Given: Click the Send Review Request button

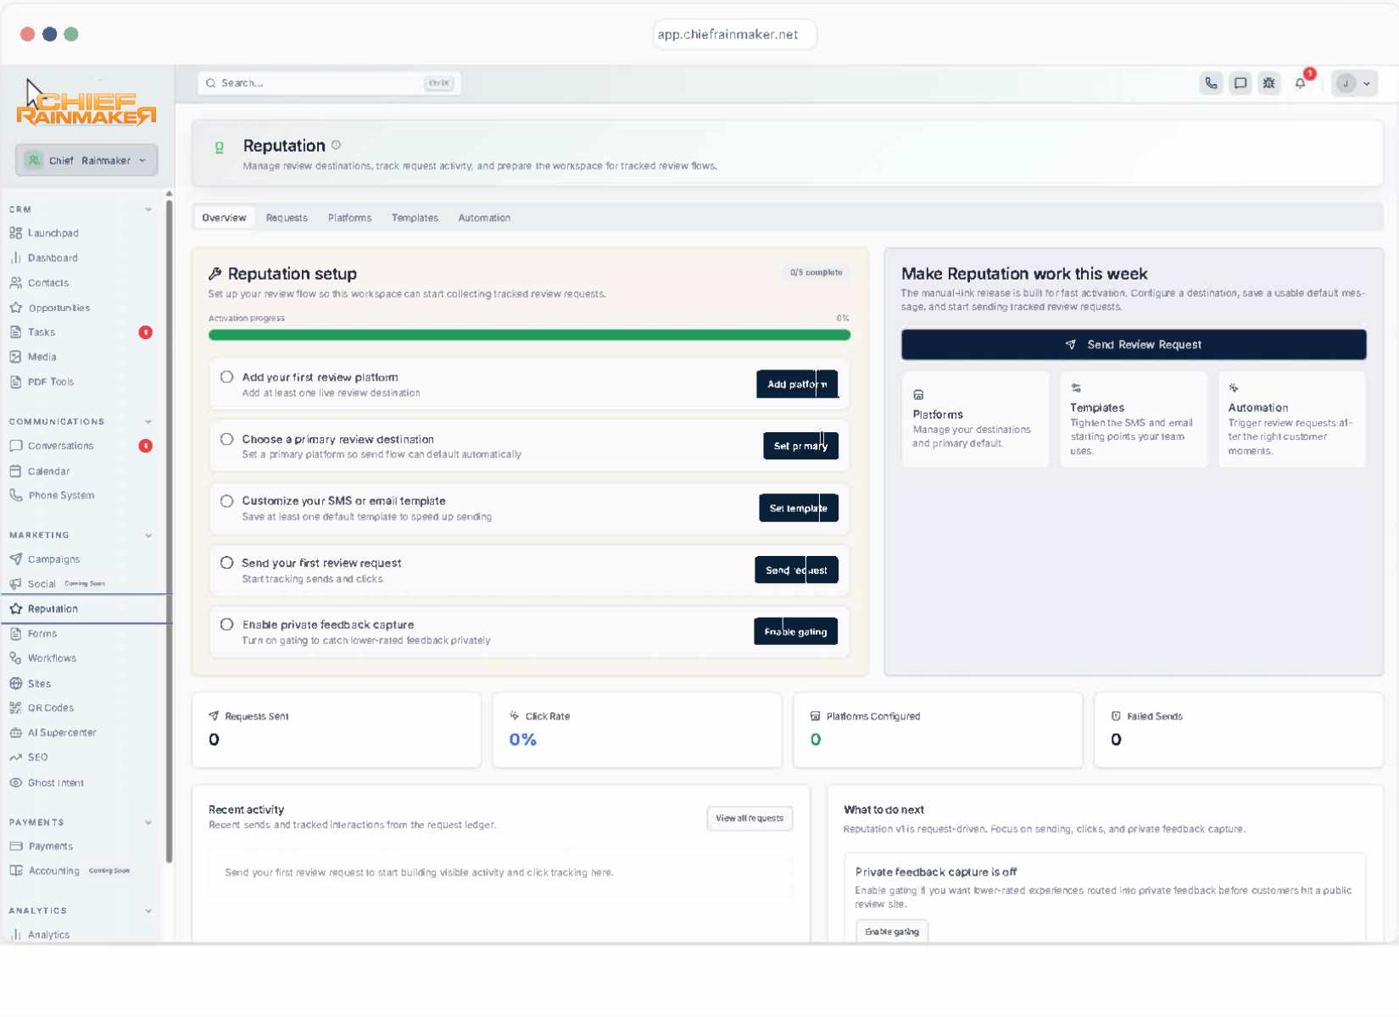Looking at the screenshot, I should (1134, 345).
